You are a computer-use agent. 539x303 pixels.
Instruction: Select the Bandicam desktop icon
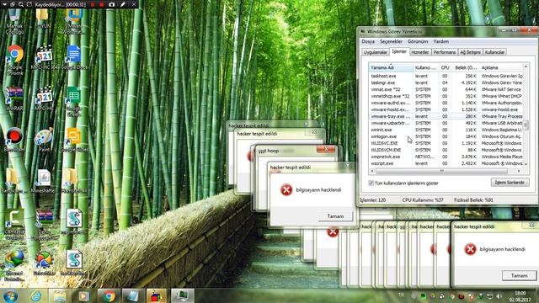(14, 139)
